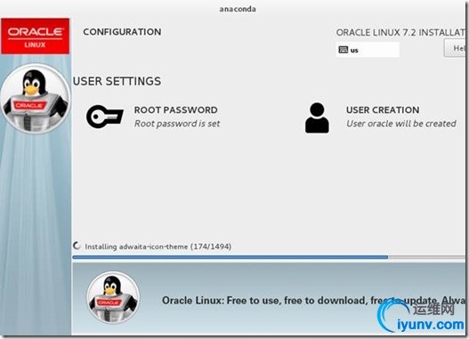Click the "Oracle Linux: Free to use" banner text
The width and height of the screenshot is (469, 339).
click(x=313, y=300)
